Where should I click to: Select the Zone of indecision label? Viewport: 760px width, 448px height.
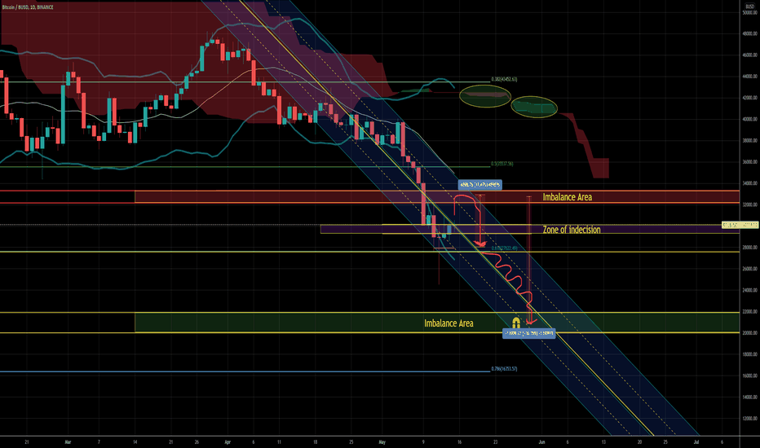[x=572, y=230]
